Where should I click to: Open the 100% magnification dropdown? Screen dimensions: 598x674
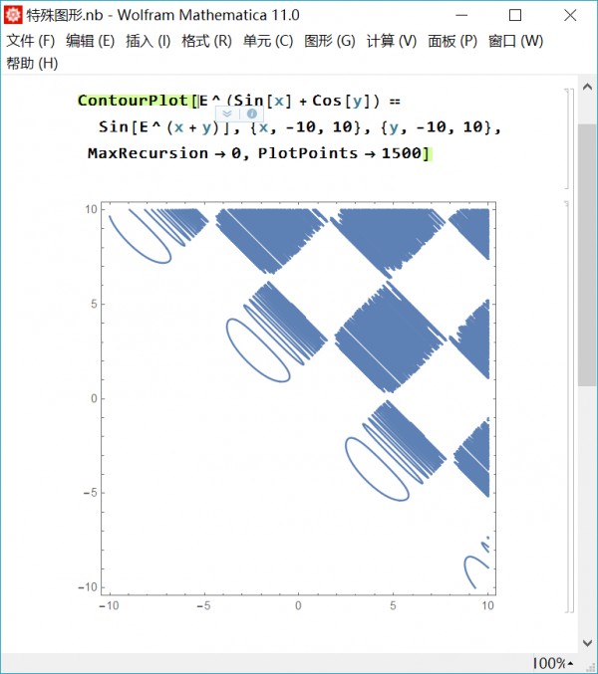click(x=552, y=663)
